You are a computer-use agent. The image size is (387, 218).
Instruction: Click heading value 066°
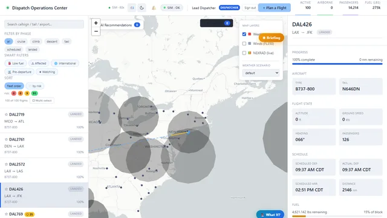point(300,140)
